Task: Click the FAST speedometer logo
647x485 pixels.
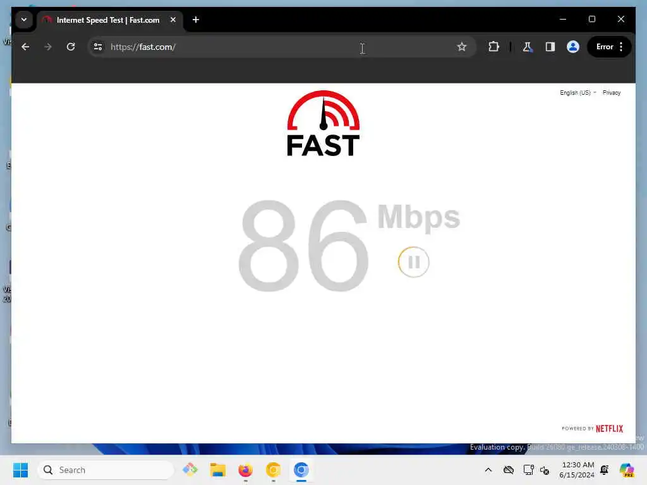Action: 323,123
